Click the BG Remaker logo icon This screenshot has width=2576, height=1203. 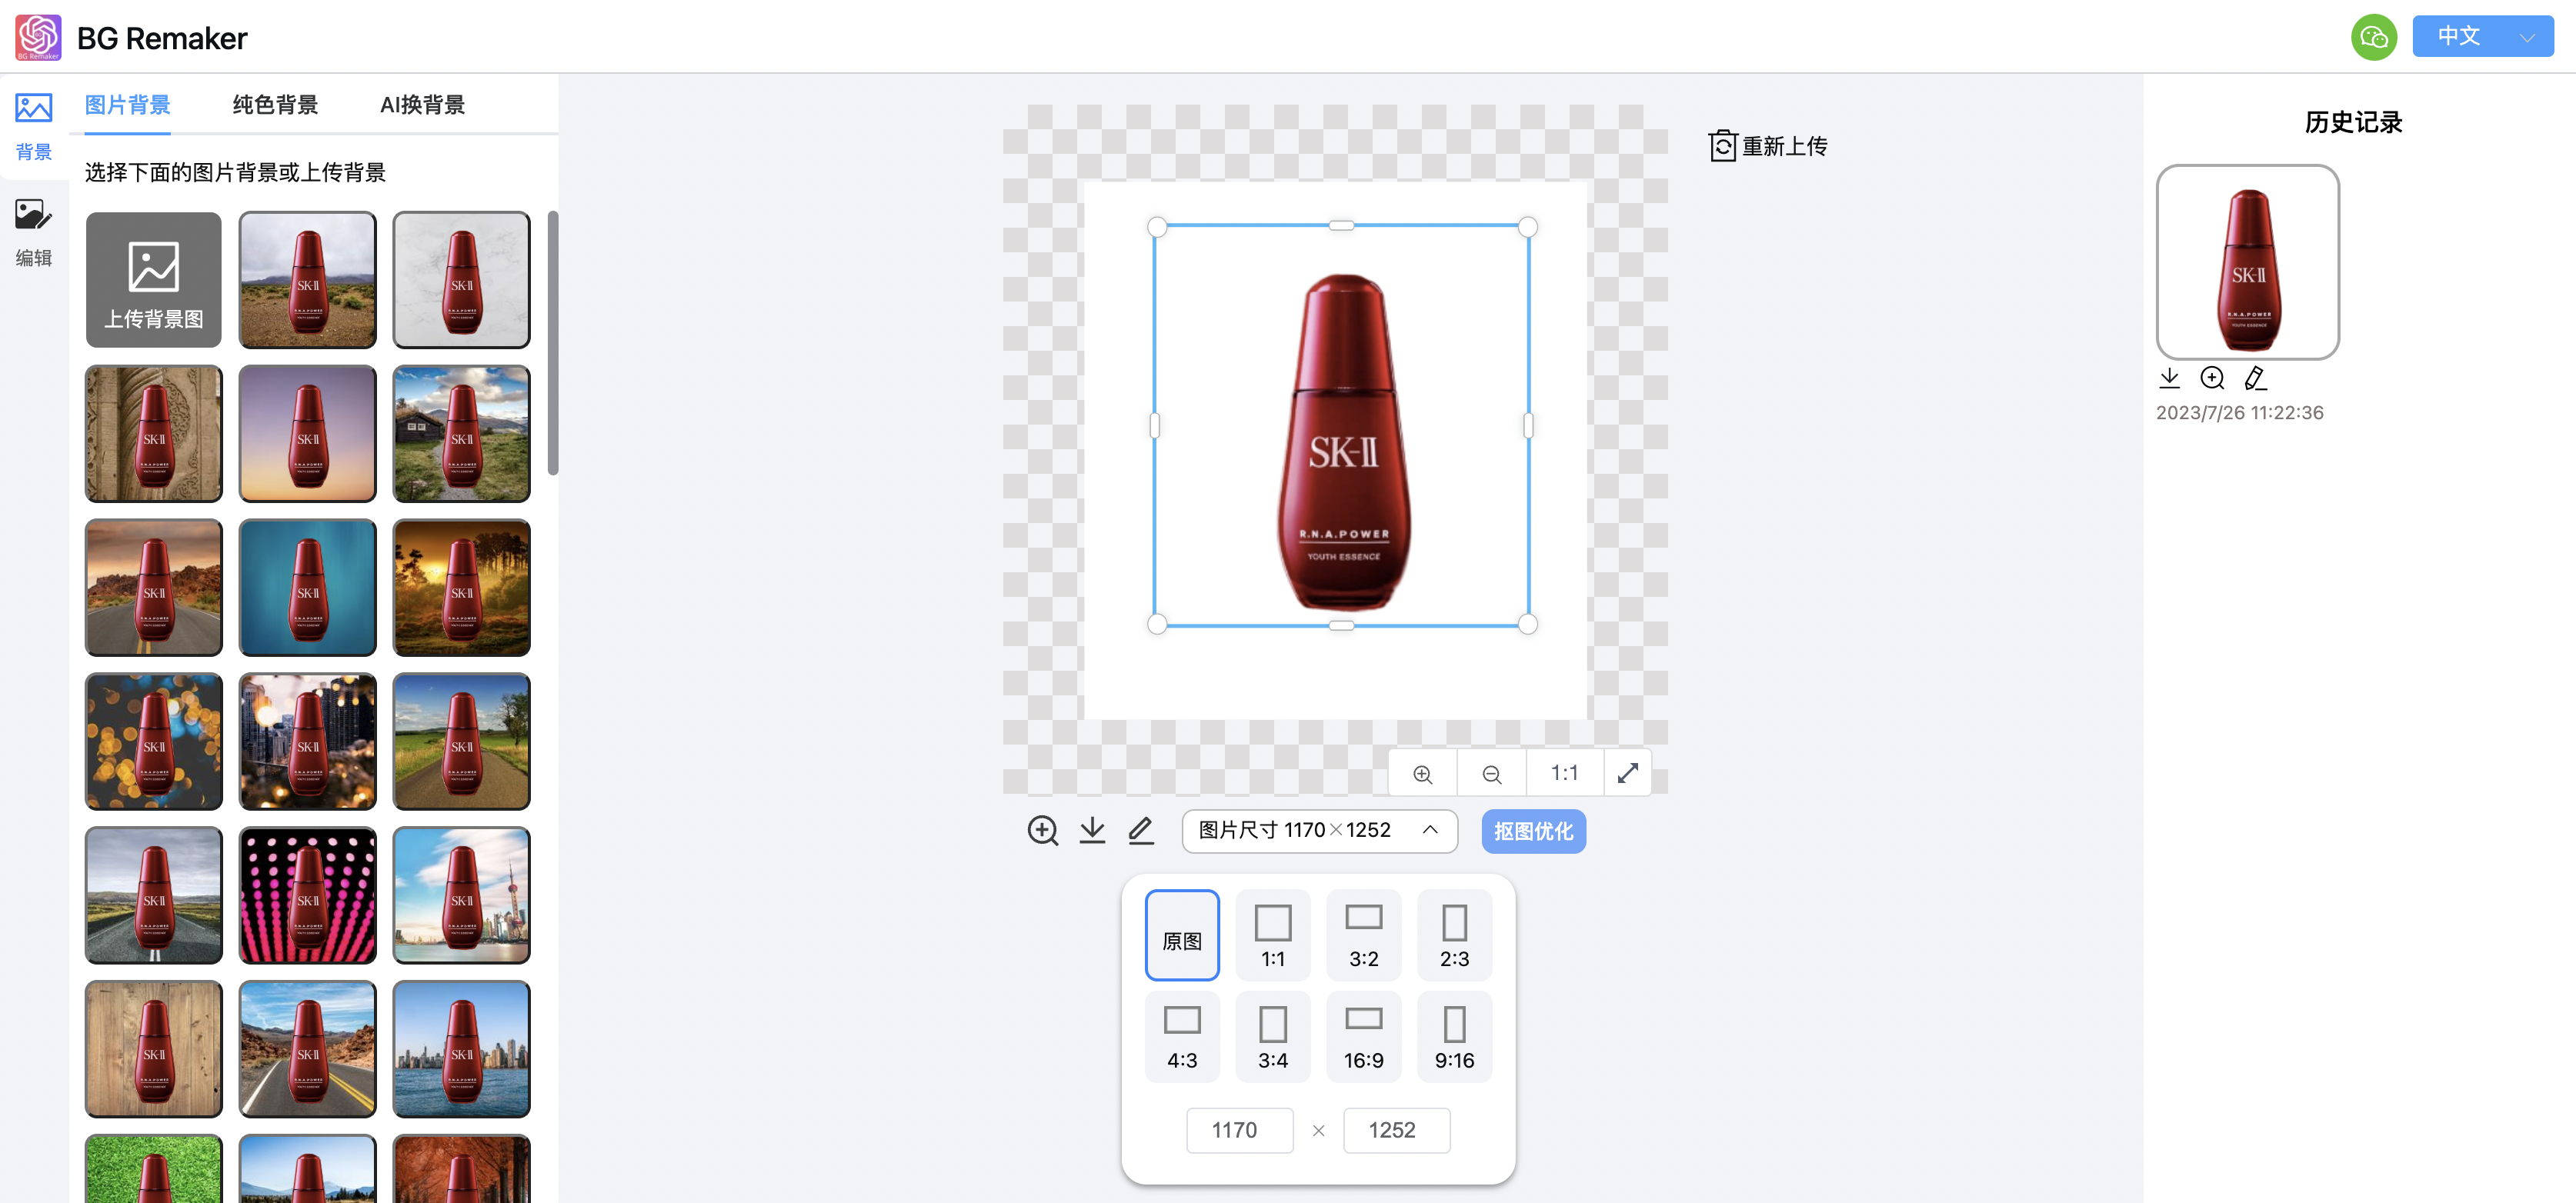[38, 37]
